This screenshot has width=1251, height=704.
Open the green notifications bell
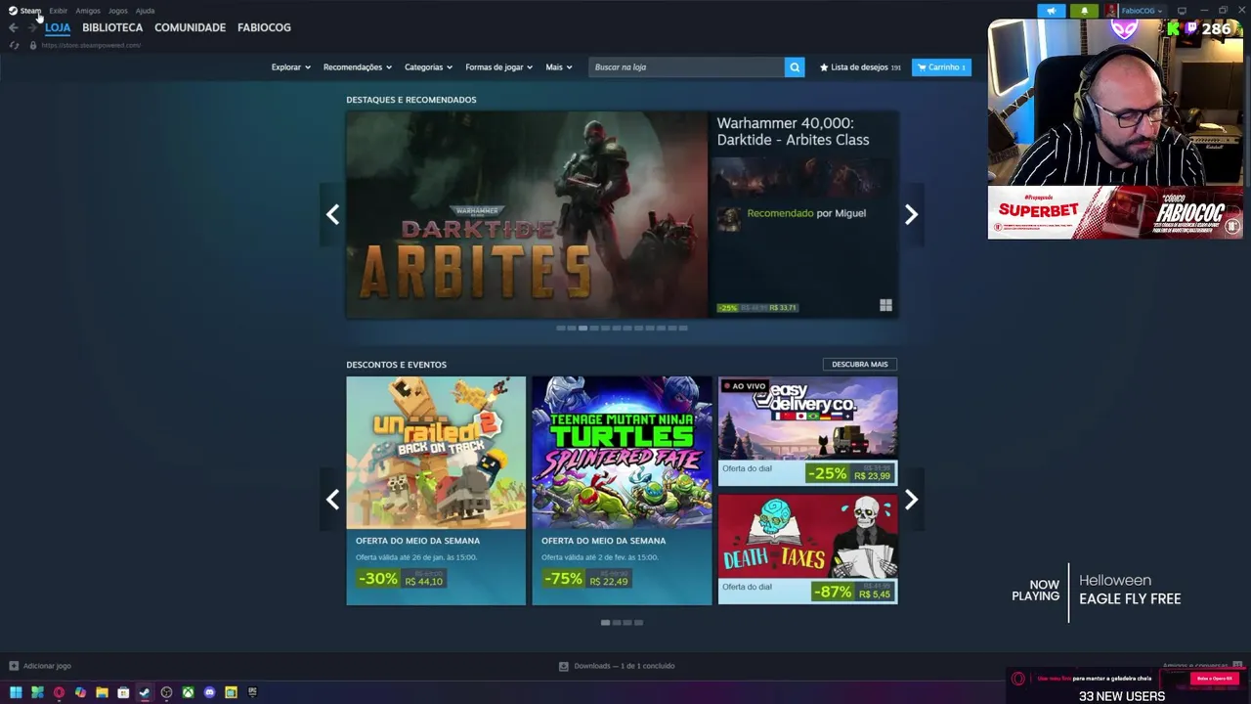[x=1084, y=11]
